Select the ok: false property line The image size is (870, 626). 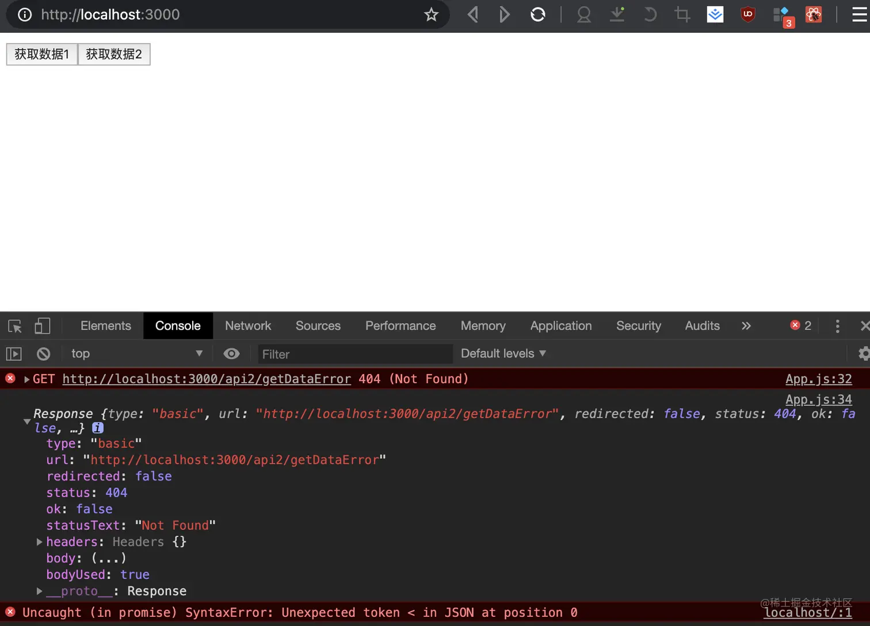[79, 509]
